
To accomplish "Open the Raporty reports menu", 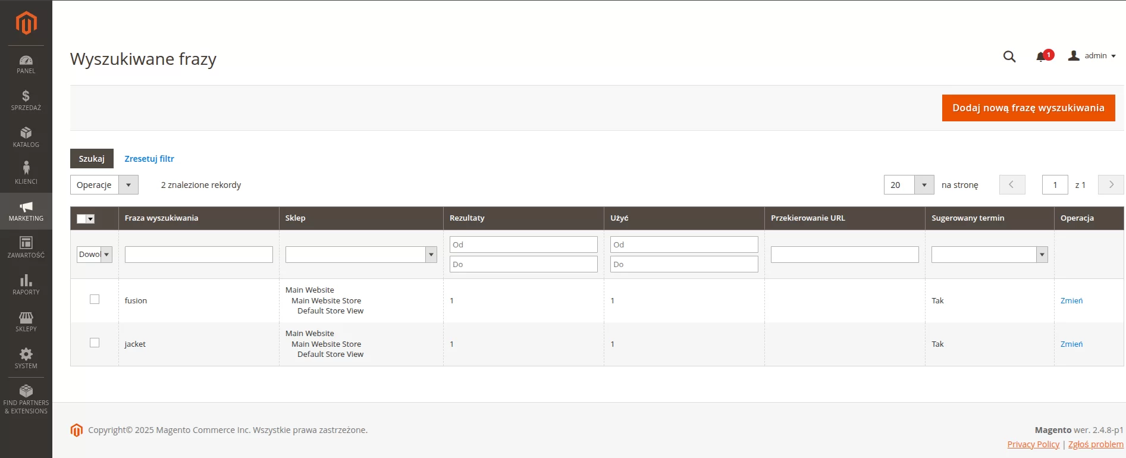I will point(26,284).
